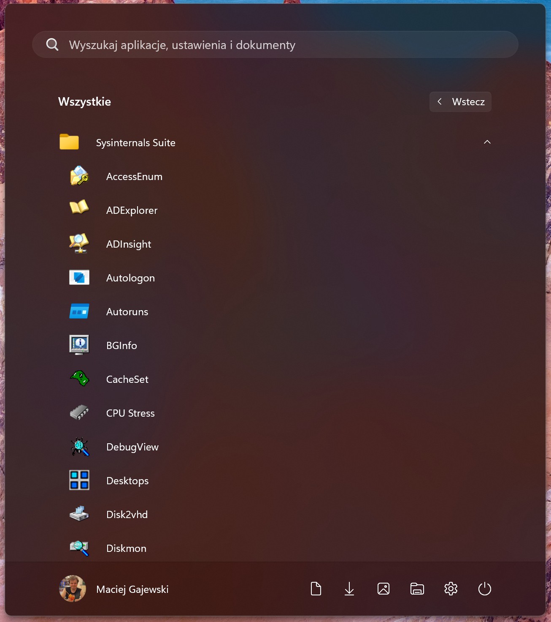The height and width of the screenshot is (622, 551).
Task: Click Maciej Gajewski profile picture
Action: 73,589
